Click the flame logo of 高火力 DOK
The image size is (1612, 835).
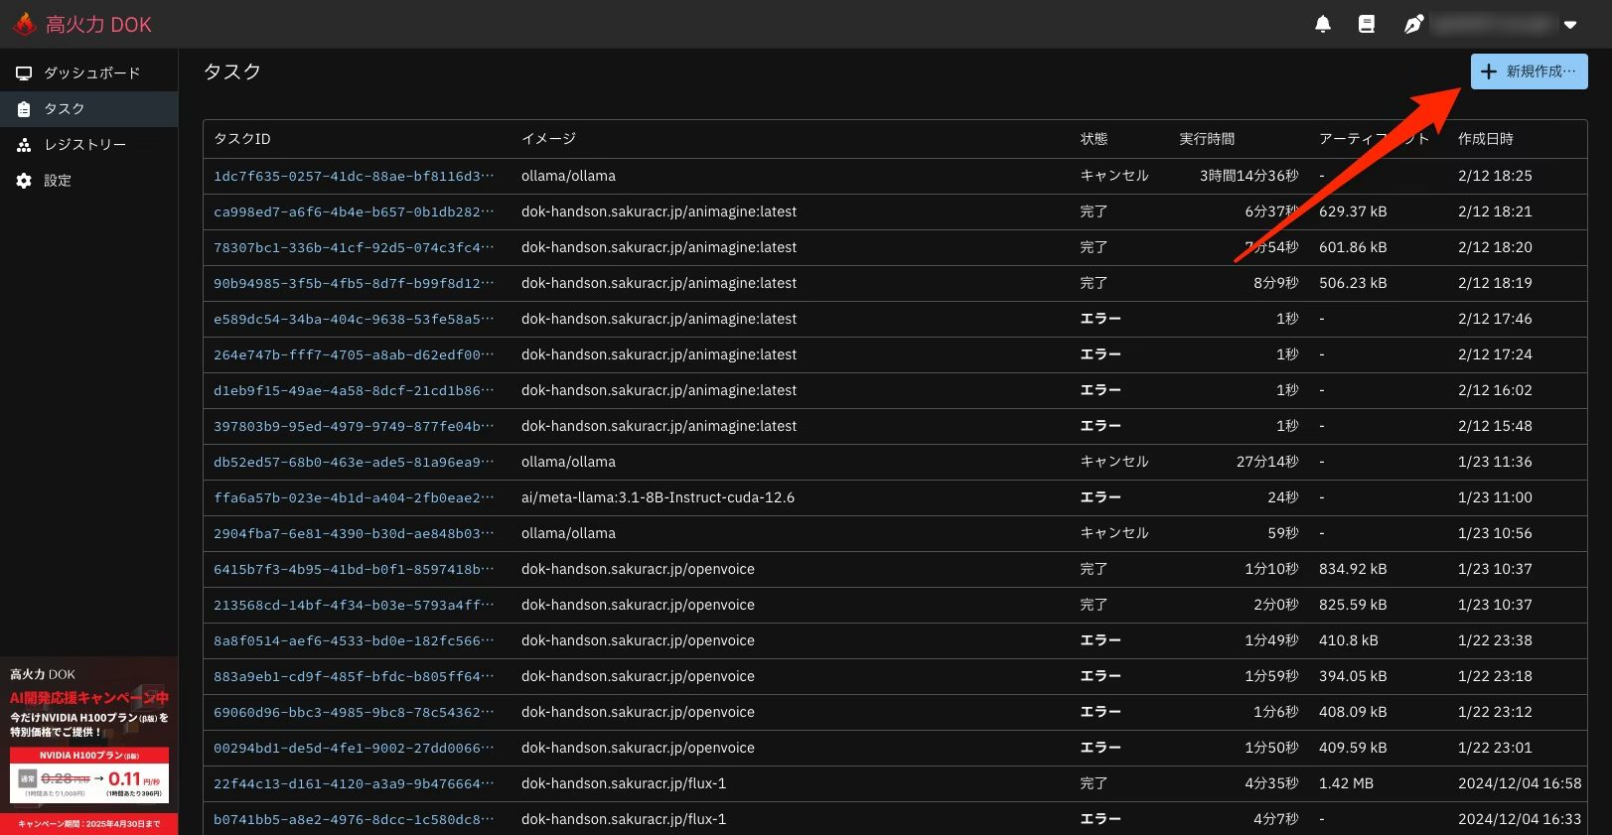25,24
